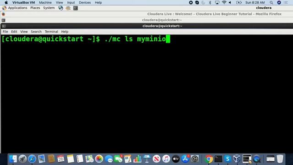Screen dimensions: 293x165
Task: Open Launchpad from the Dock
Action: click(22, 159)
